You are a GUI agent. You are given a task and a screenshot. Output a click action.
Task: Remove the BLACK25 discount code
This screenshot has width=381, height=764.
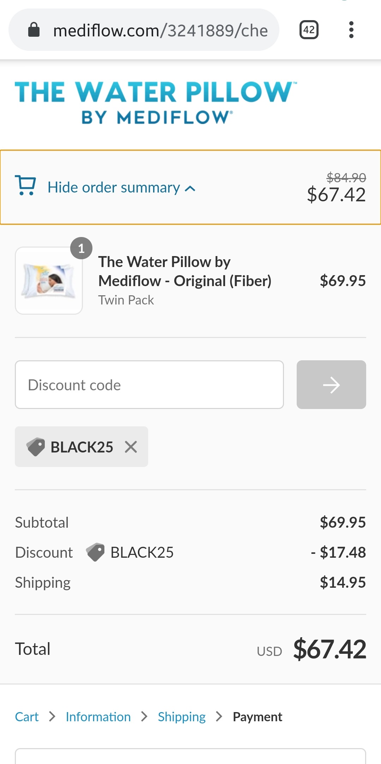coord(131,447)
